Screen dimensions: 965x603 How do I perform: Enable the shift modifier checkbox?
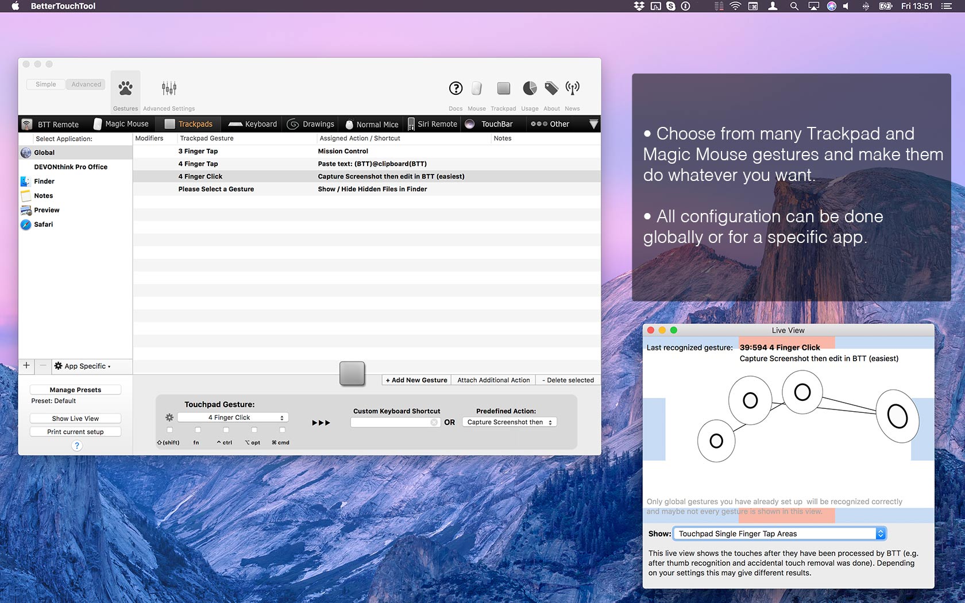tap(170, 430)
